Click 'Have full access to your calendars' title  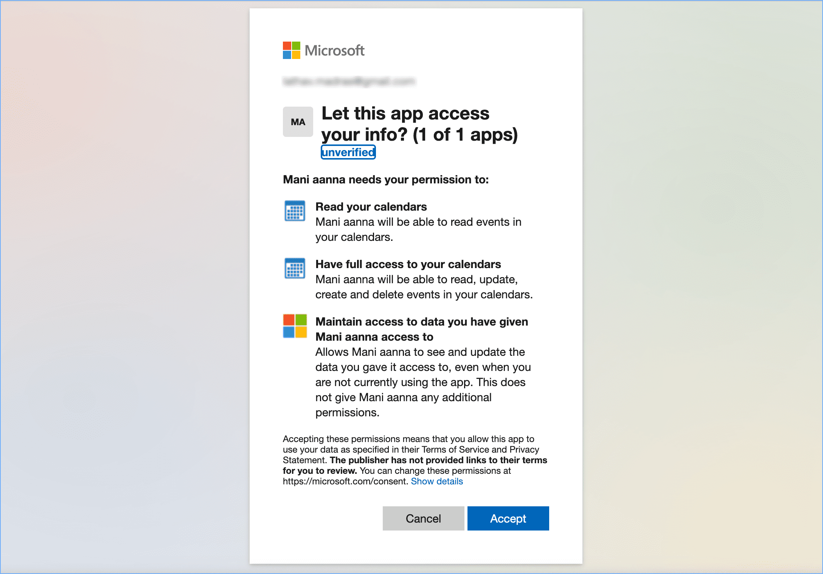pyautogui.click(x=408, y=264)
